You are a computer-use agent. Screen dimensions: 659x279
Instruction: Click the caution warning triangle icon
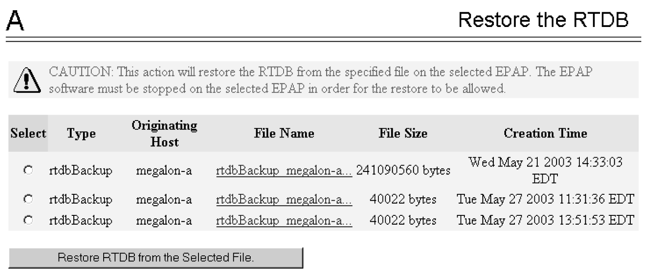(x=25, y=79)
